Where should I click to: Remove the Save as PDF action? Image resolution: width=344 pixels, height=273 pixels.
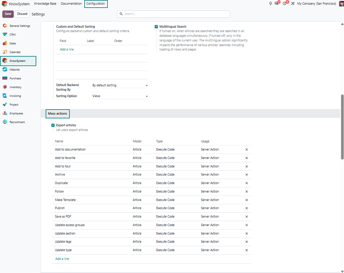(247, 217)
